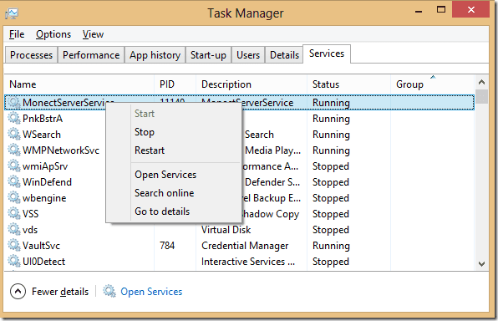This screenshot has height=321, width=498.
Task: Select the Services tab
Action: [x=327, y=53]
